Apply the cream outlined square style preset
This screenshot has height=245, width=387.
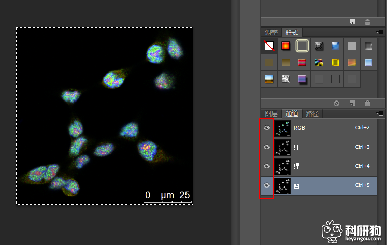coord(302,46)
